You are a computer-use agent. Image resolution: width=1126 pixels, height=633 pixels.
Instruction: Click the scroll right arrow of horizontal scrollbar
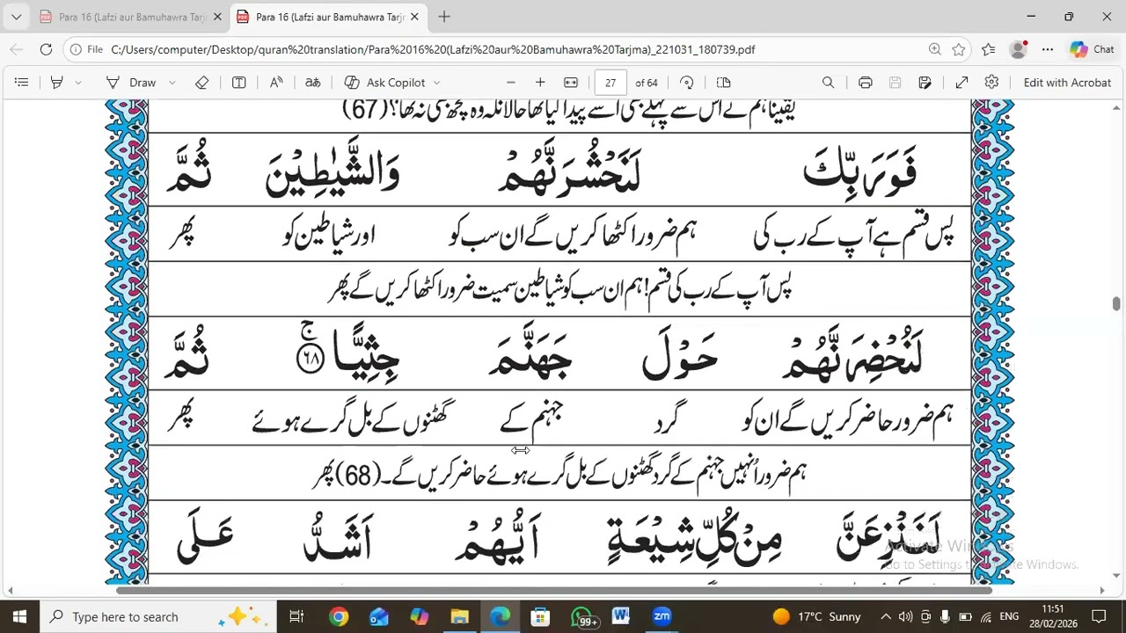(x=1102, y=590)
